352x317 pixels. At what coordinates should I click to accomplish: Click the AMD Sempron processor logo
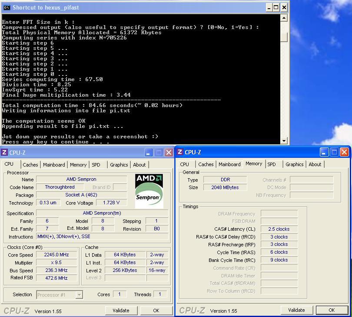click(x=149, y=191)
